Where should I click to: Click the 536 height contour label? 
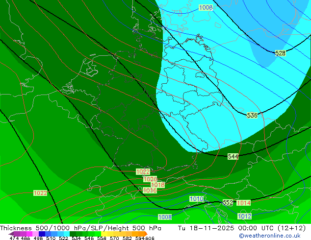(252, 115)
